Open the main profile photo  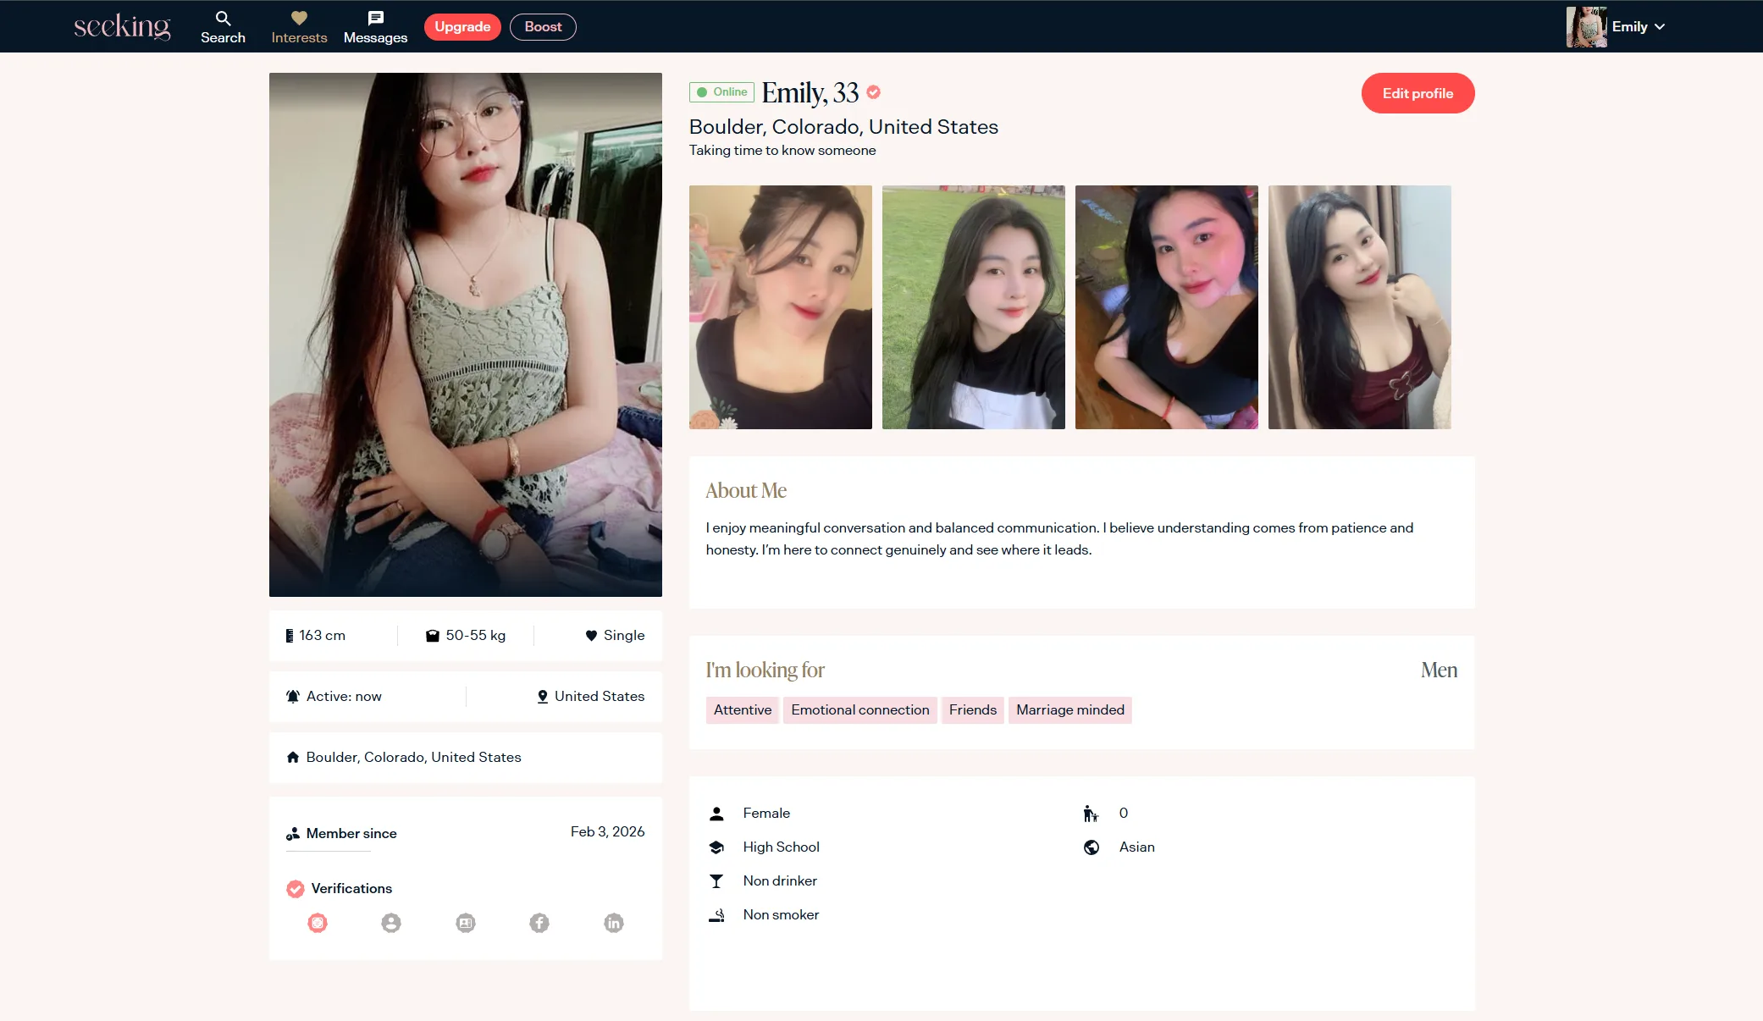click(466, 334)
